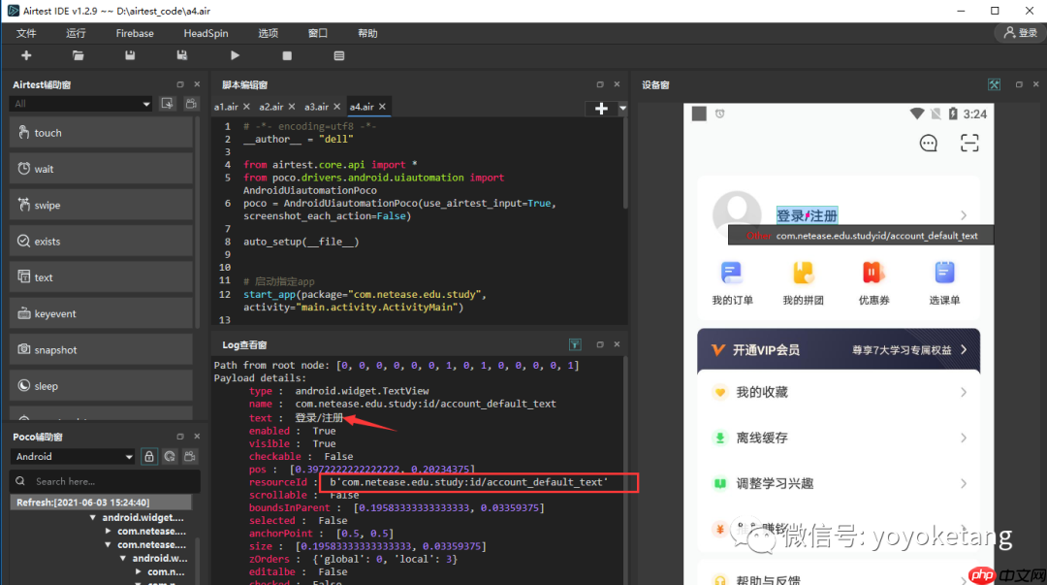The image size is (1047, 585).
Task: Save the current script
Action: [129, 55]
